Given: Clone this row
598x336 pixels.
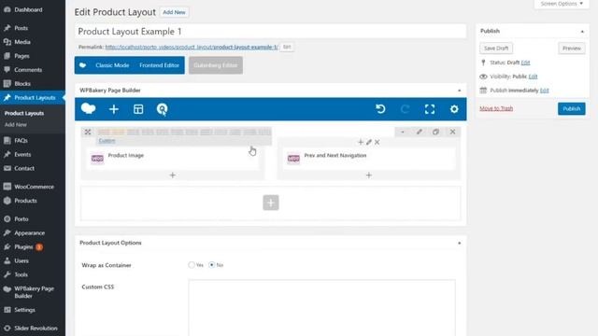Looking at the screenshot, I should pyautogui.click(x=435, y=132).
